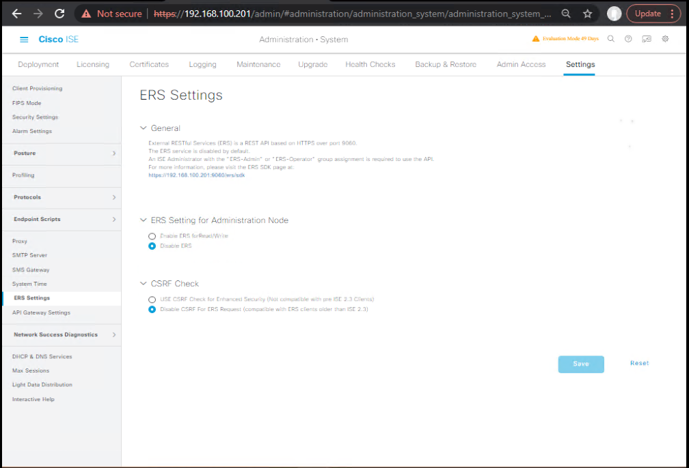Open the Licensing tab
Viewport: 689px width, 468px height.
tap(93, 65)
